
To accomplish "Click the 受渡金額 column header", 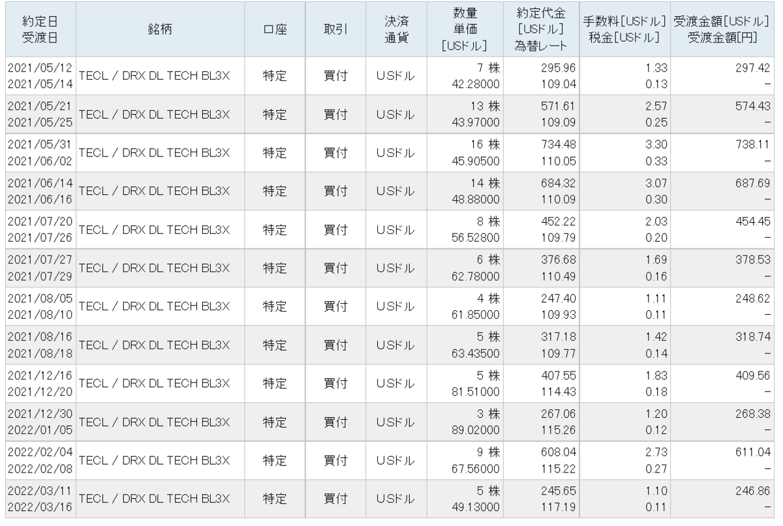I will (722, 30).
